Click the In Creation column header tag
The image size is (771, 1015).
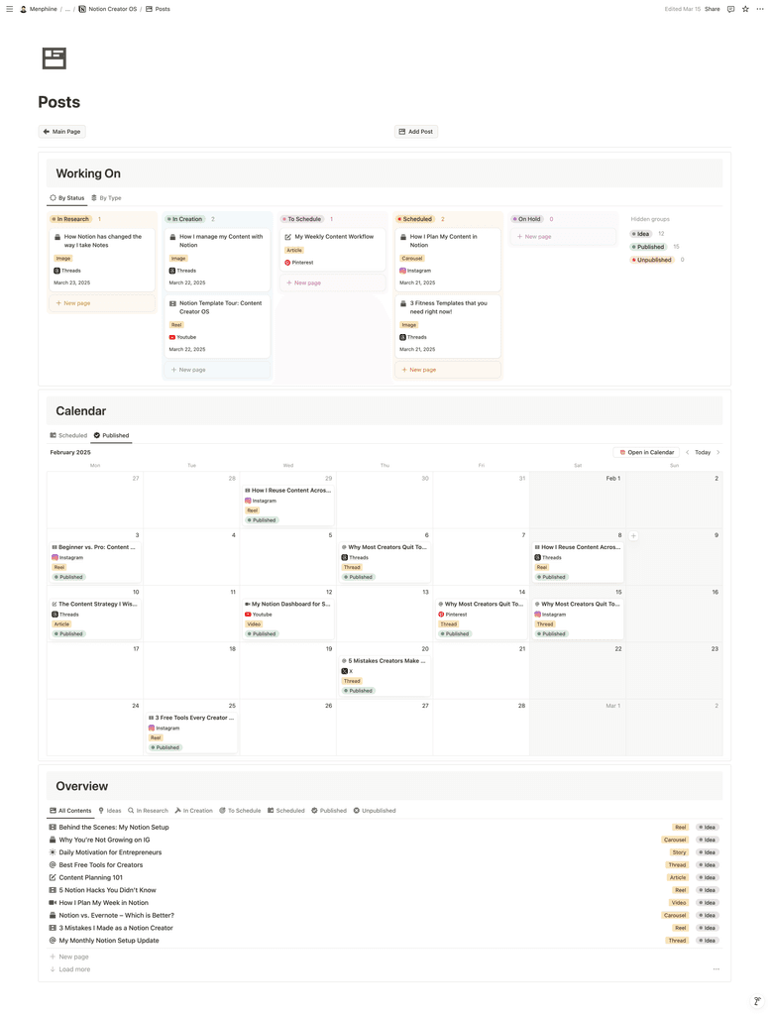click(x=185, y=219)
